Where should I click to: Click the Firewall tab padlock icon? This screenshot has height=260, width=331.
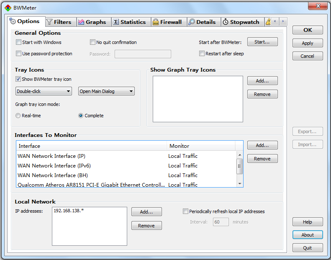coord(156,22)
